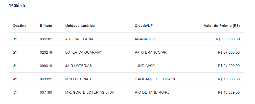The image size is (255, 104).
Task: Click LOTERICA GUARANY cell
Action: pyautogui.click(x=84, y=52)
